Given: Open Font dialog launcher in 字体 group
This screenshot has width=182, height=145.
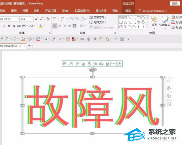Looking at the screenshot, I should (50, 33).
